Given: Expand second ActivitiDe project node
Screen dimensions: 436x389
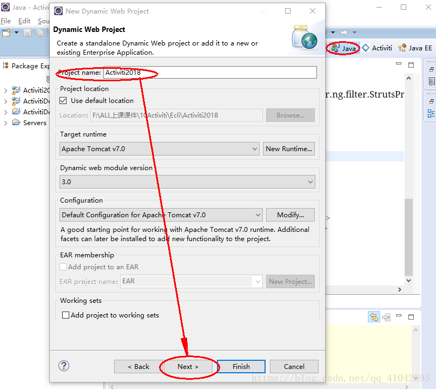Looking at the screenshot, I should (x=5, y=101).
